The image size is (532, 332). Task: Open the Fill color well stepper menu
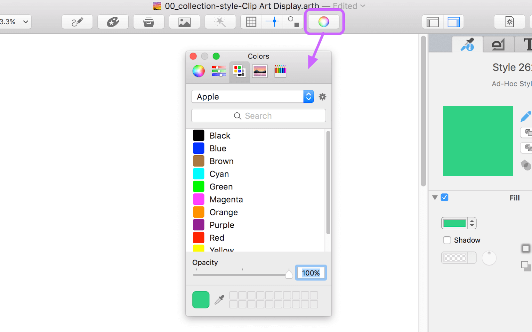point(472,223)
